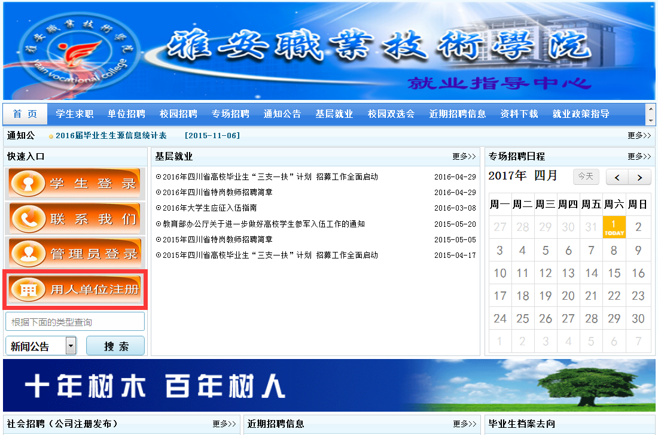
Task: Click the 学生登录 person icon button
Action: tap(75, 183)
